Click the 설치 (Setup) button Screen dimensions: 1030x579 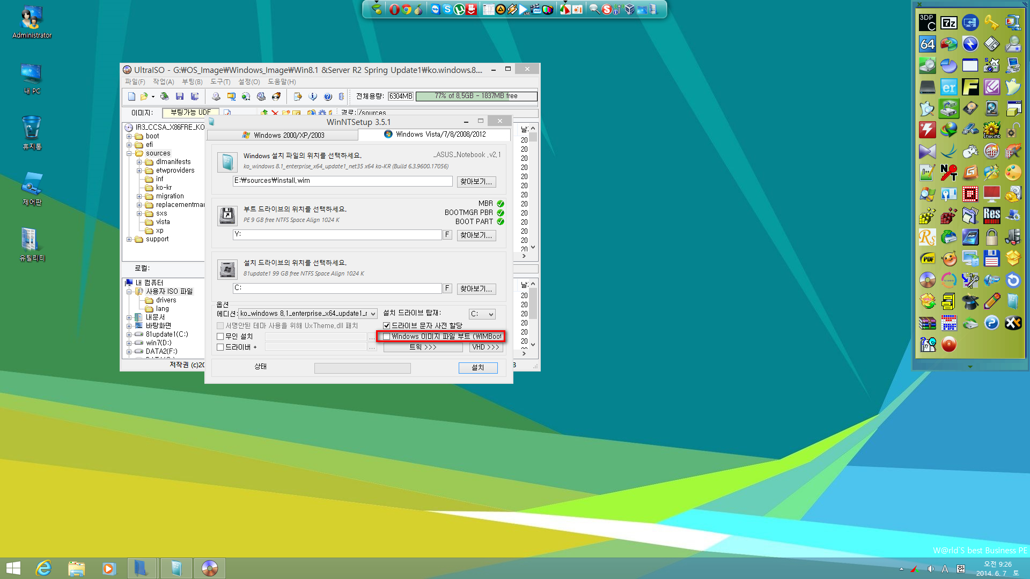click(x=478, y=368)
